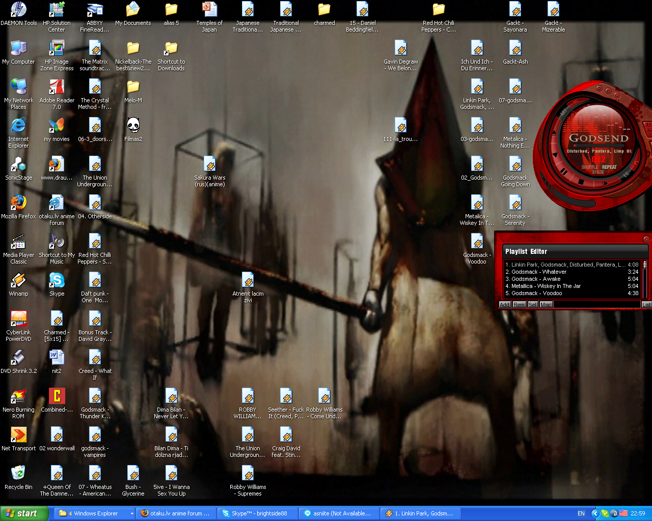Select playlist entry 'Metallica - Wiskey In The Jar'

(x=572, y=286)
